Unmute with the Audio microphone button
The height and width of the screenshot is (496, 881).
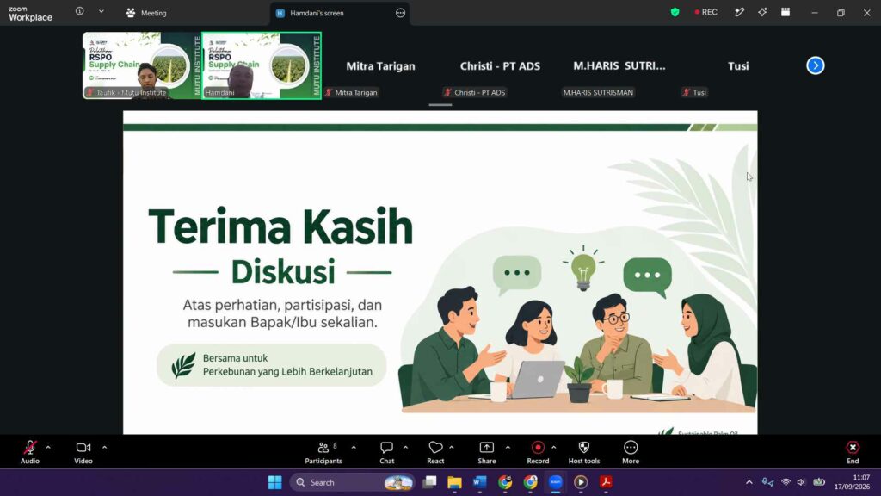pos(30,451)
